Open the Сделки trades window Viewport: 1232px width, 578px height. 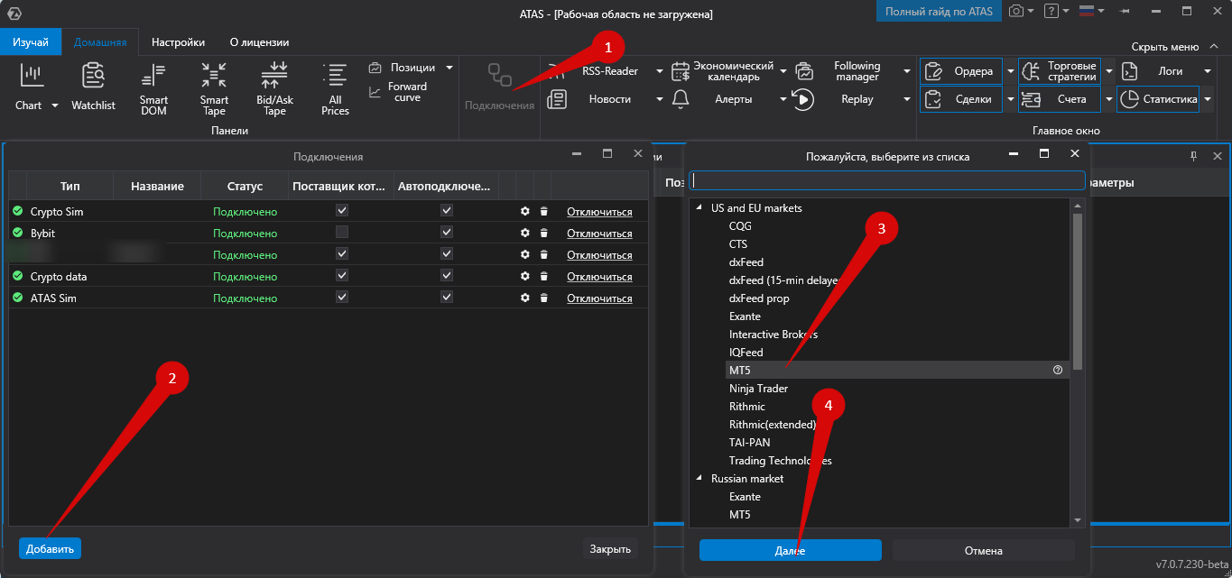click(x=961, y=99)
